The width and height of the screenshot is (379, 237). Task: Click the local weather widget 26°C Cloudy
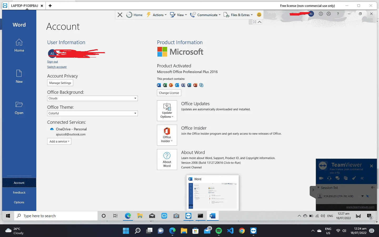(x=15, y=231)
